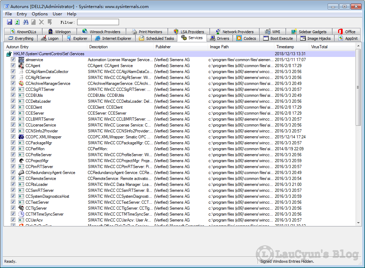This screenshot has height=268, width=365.
Task: Click the CCProjectMgr service icon
Action: [21, 161]
